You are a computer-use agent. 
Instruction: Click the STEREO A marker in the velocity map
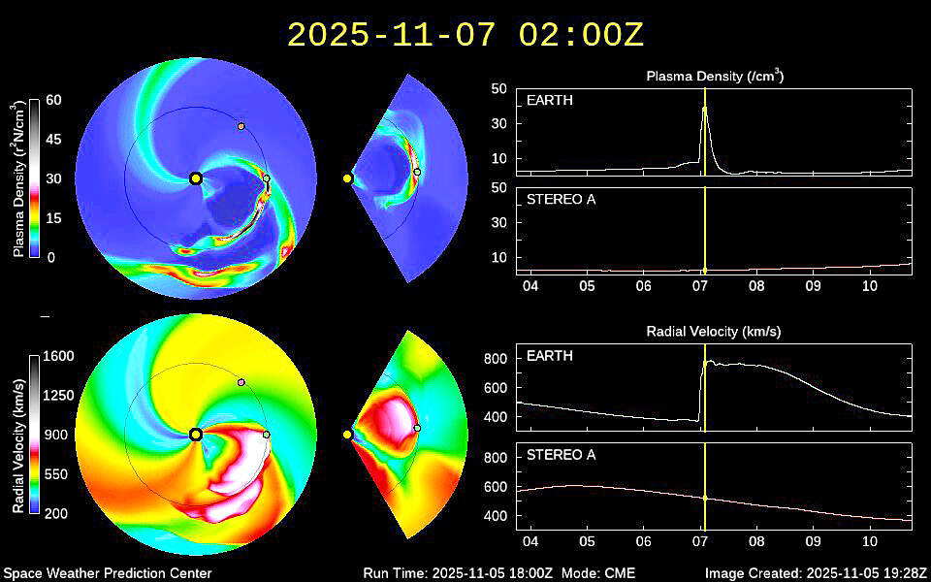tap(241, 382)
